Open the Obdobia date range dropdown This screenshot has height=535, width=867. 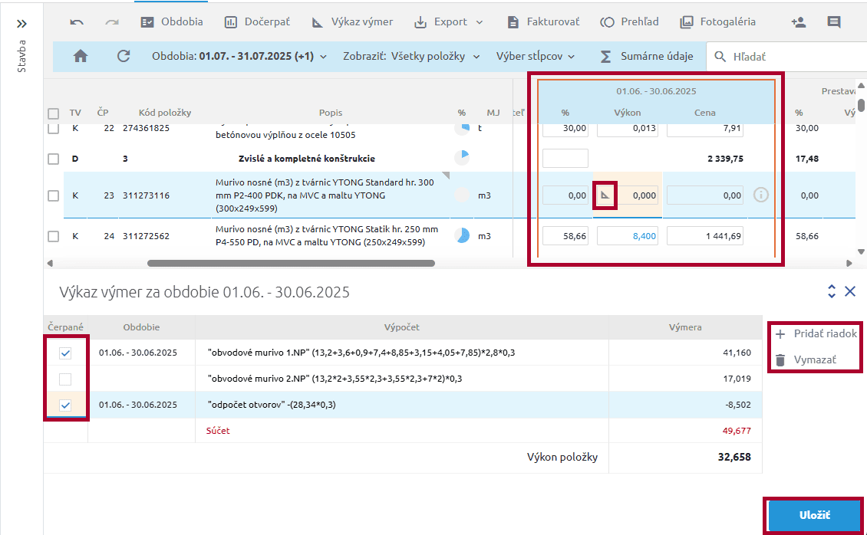(239, 56)
